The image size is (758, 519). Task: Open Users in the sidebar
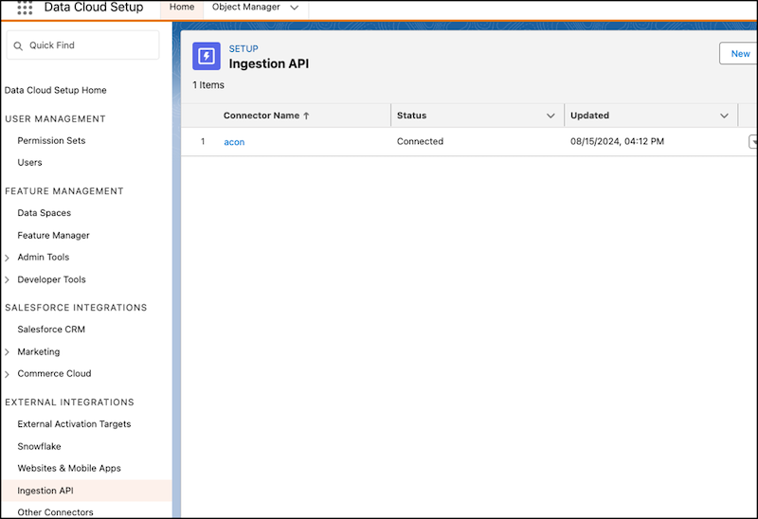29,162
